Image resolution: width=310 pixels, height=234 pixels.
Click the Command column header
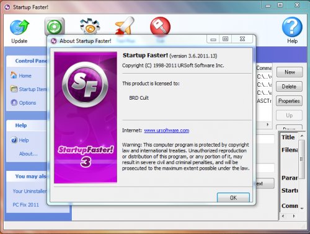(264, 68)
